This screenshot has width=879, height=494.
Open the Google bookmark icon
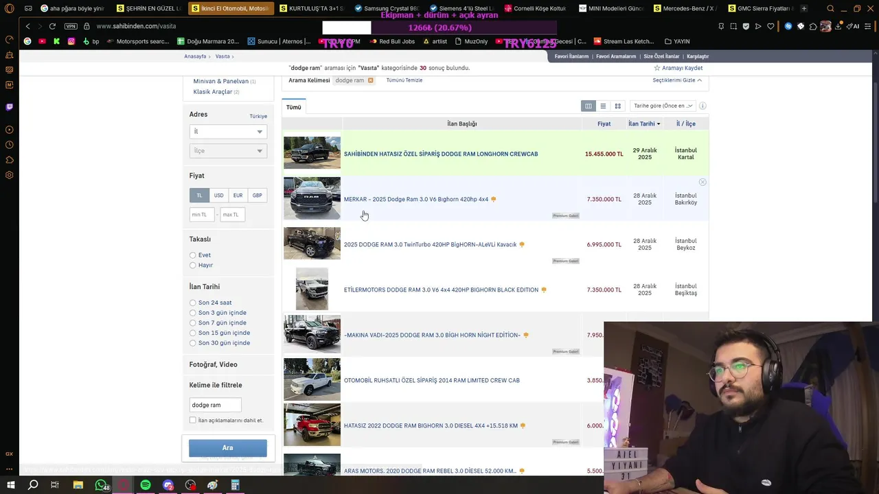click(27, 41)
